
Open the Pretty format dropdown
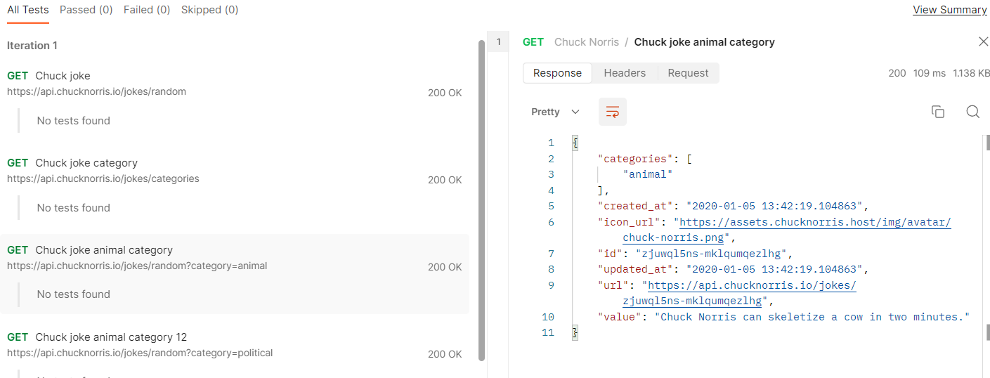(x=555, y=112)
